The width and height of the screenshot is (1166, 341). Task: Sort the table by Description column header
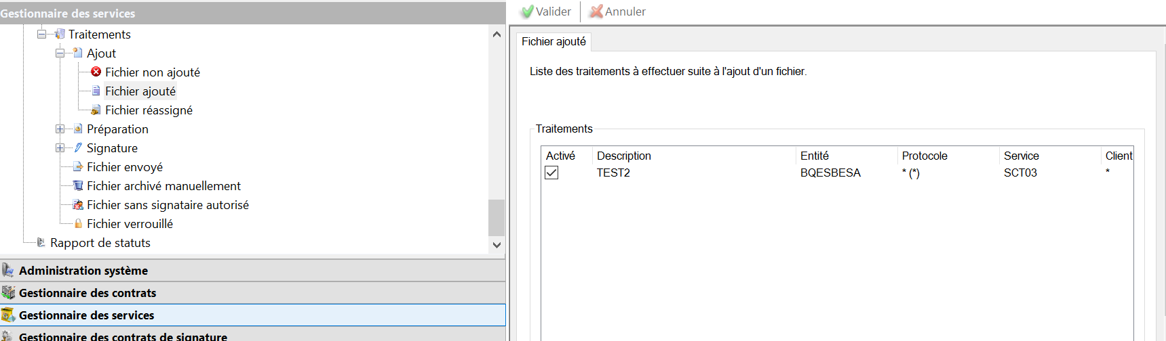[624, 156]
